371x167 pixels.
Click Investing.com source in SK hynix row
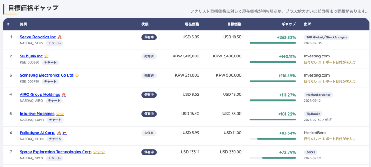pos(317,56)
